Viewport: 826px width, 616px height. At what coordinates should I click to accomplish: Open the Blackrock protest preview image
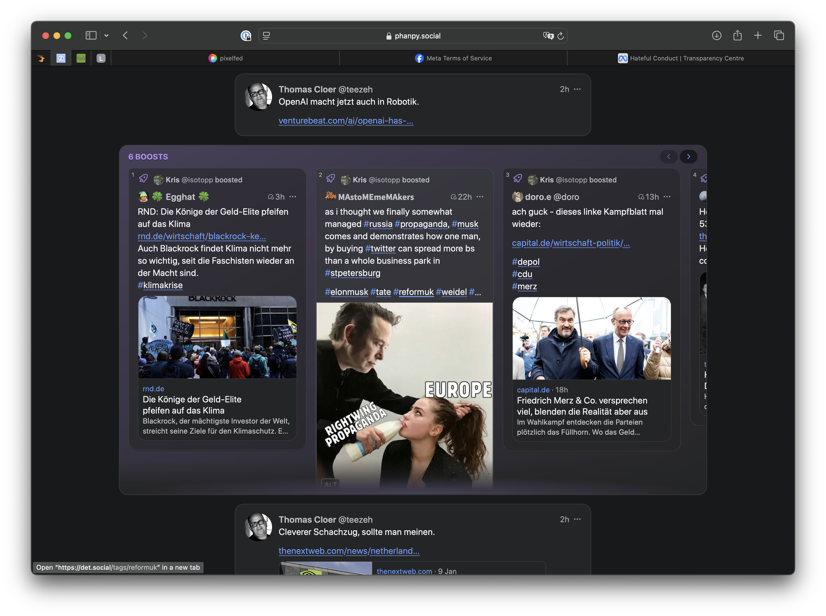pyautogui.click(x=218, y=337)
